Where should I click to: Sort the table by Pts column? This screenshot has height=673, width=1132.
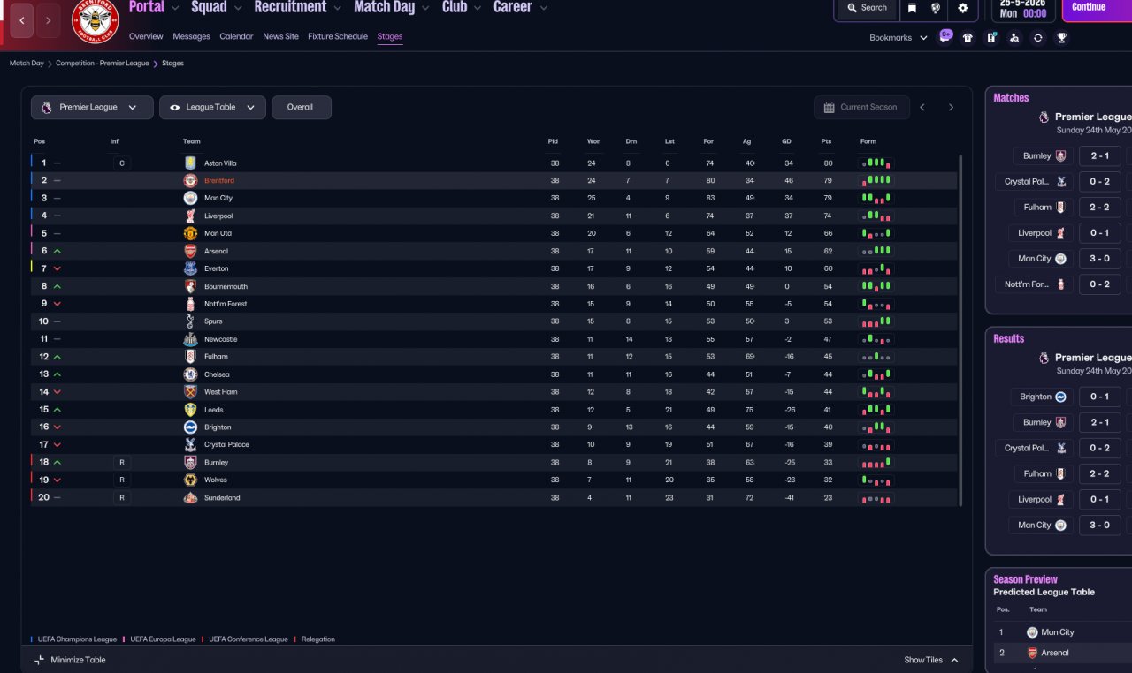[x=826, y=141]
